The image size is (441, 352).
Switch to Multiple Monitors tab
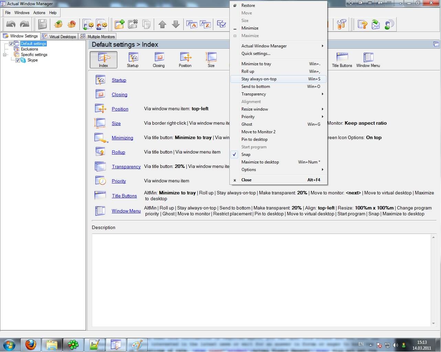98,36
